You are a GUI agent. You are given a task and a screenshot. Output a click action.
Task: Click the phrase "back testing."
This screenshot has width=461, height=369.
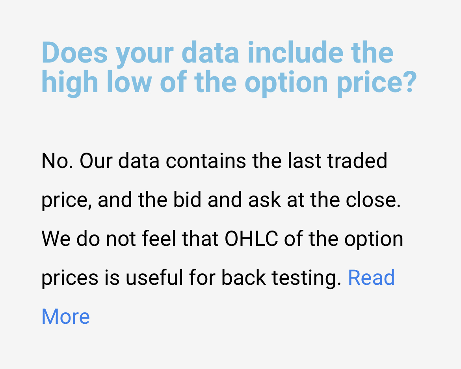coord(281,277)
